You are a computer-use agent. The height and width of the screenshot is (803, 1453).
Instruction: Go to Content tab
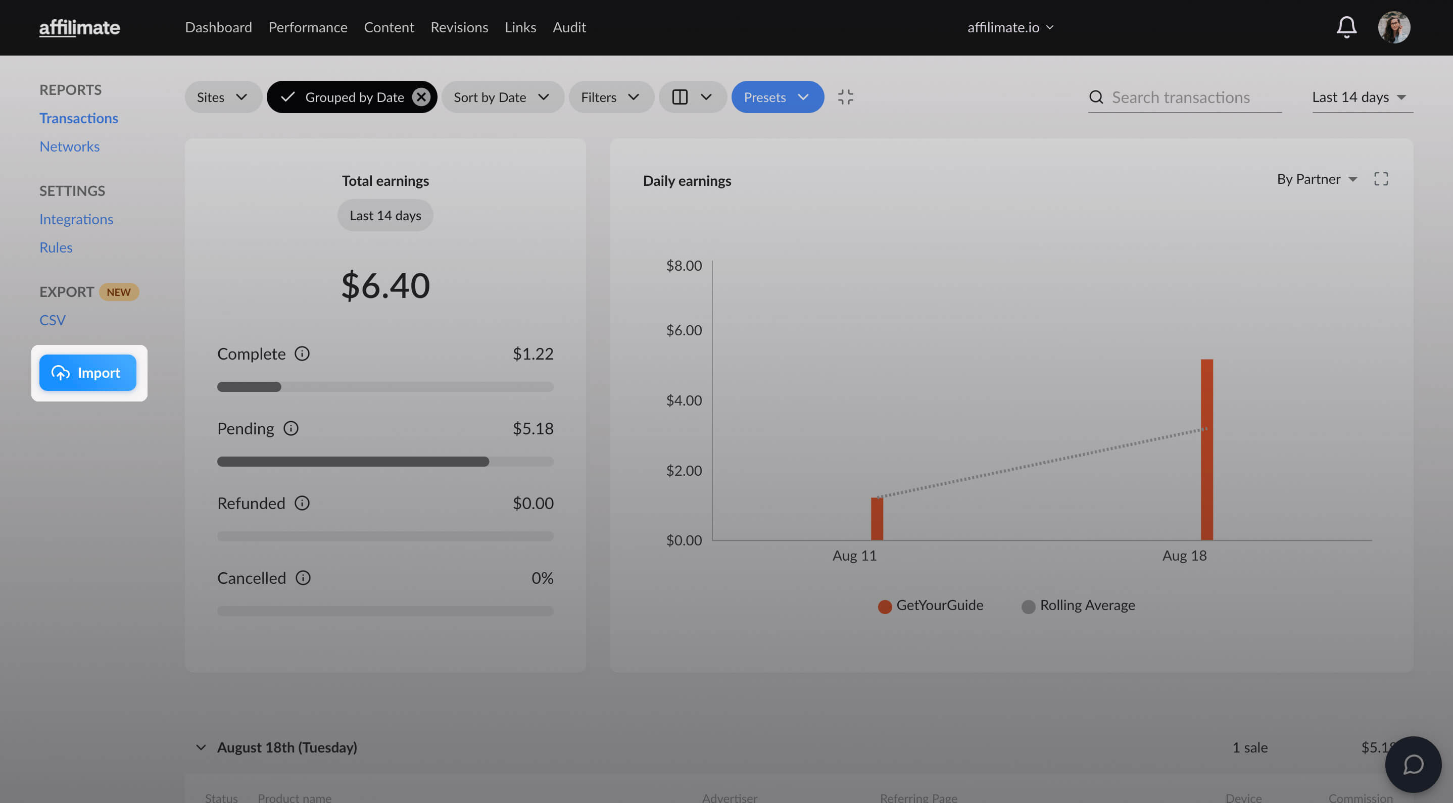389,27
